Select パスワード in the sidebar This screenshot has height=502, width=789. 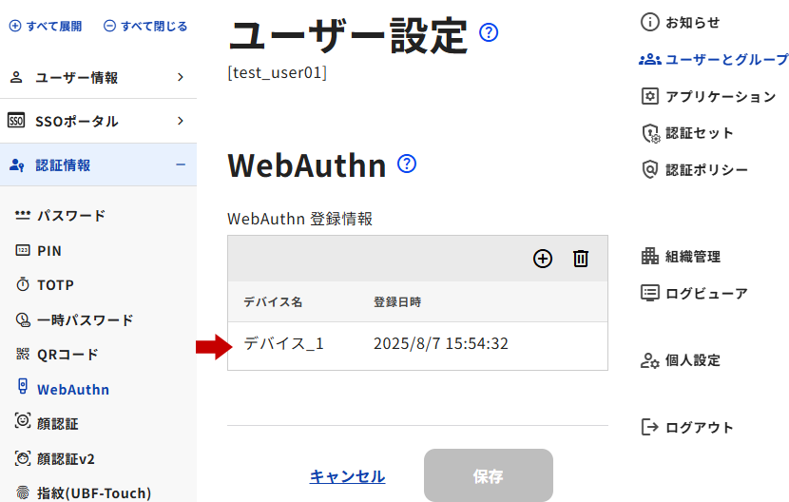pos(70,216)
